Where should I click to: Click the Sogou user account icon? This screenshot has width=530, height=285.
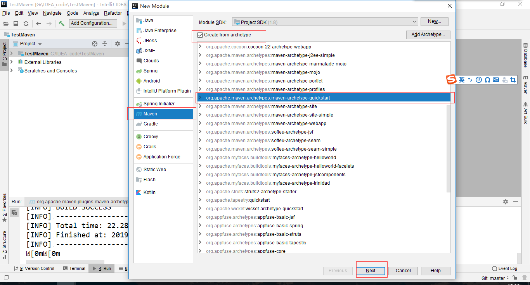click(x=505, y=80)
